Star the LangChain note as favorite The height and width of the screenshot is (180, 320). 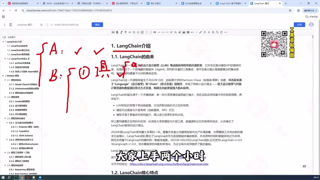click(x=41, y=24)
